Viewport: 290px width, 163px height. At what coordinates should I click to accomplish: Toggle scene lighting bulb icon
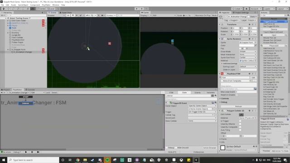(73, 15)
